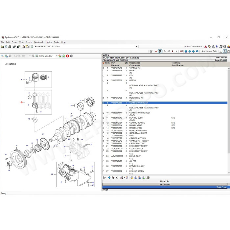230x230 pixels.
Task: Select the item 13 MAIN BEARING row
Action: tap(165, 126)
